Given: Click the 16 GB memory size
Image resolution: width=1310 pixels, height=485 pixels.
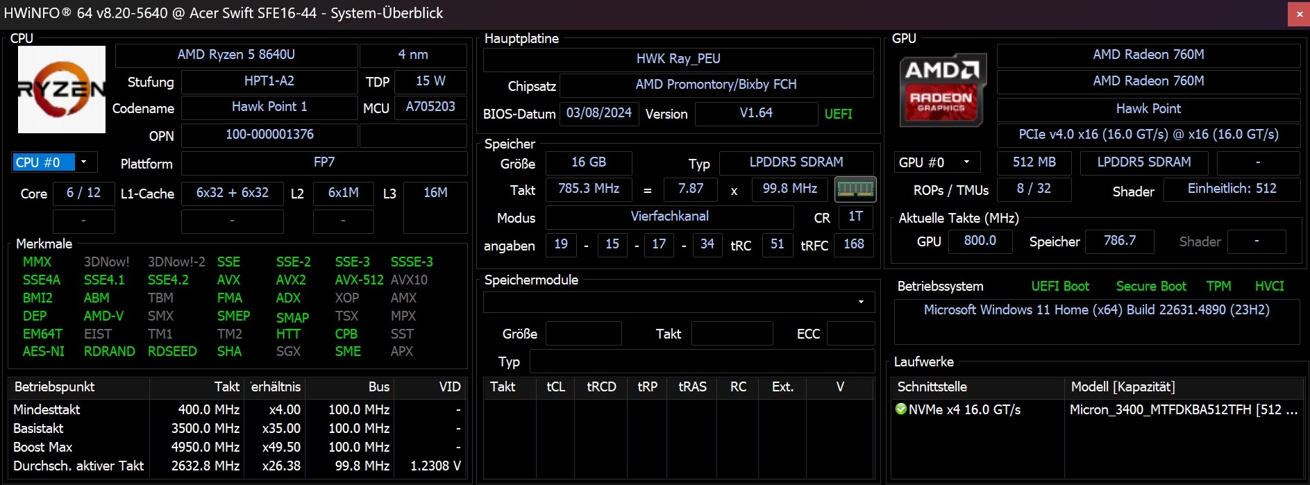Looking at the screenshot, I should [589, 162].
